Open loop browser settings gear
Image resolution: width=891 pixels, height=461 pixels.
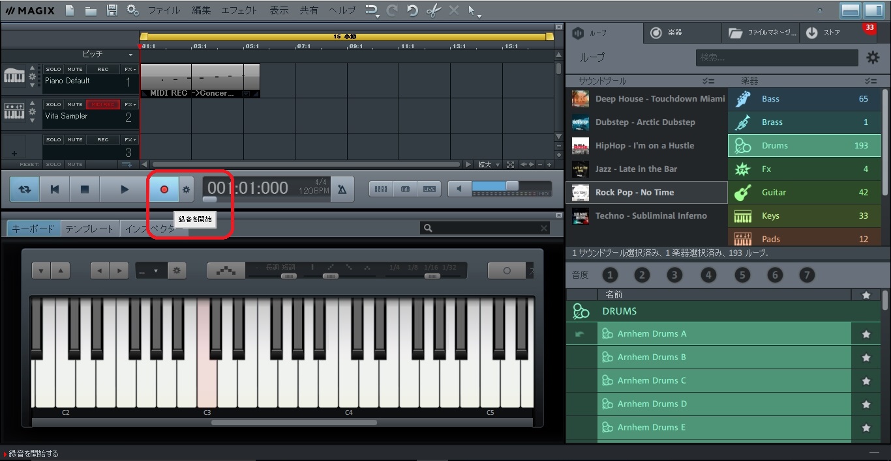coord(872,58)
